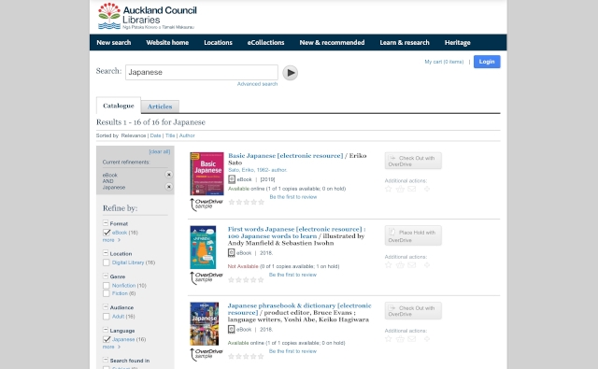598x369 pixels.
Task: Rate Basic Japanese using the star rating
Action: pyautogui.click(x=246, y=202)
